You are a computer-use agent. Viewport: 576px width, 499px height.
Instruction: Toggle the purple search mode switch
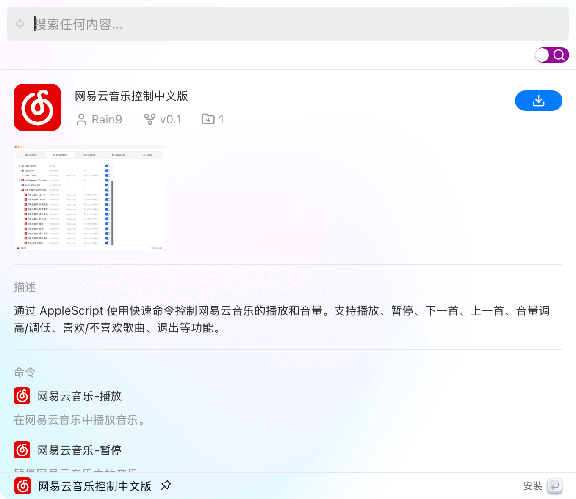pos(552,55)
